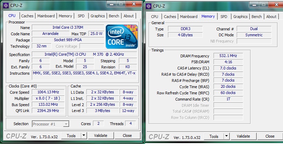Click Validate button in left window

point(101,135)
